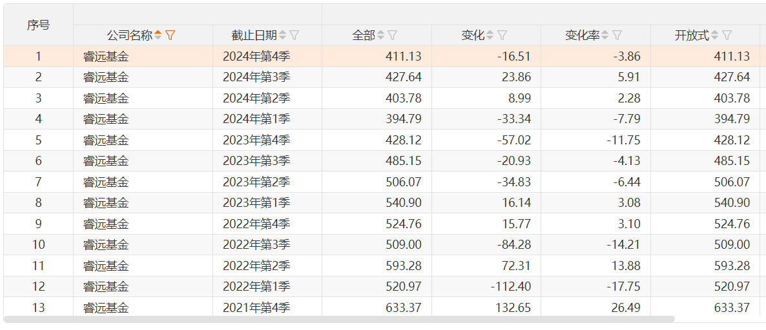
Task: Click the 开放式 column filter icon
Action: pyautogui.click(x=727, y=35)
